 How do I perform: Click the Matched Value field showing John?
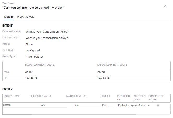coord(76,106)
